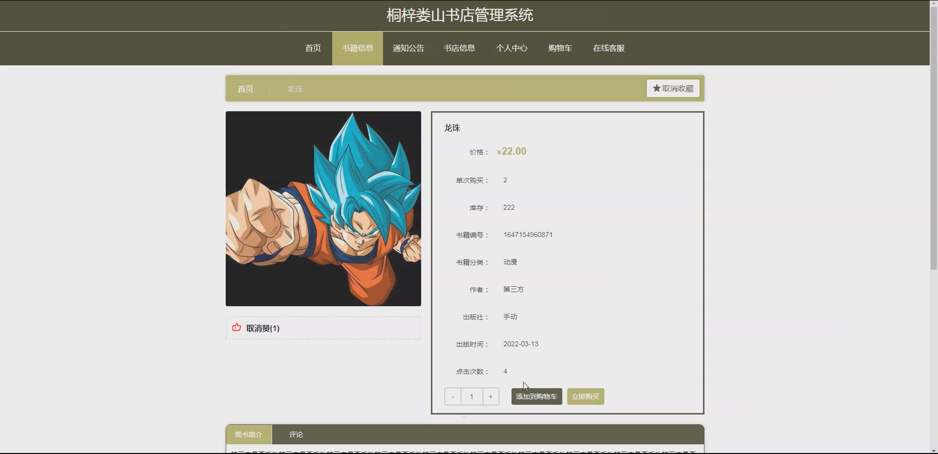Open 个人中心 from the navigation bar
938x454 pixels.
point(511,48)
